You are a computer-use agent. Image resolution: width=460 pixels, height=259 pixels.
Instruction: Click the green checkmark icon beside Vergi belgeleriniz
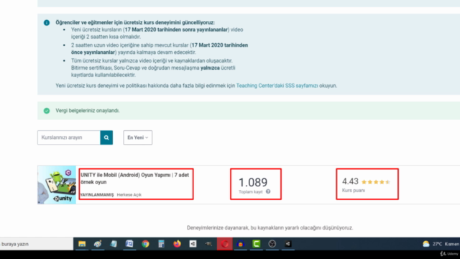pyautogui.click(x=47, y=111)
